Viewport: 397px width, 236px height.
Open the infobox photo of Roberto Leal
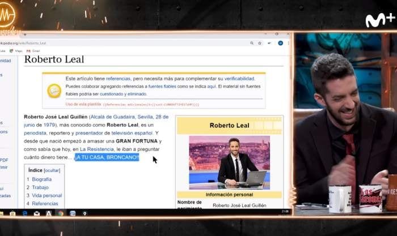(x=229, y=163)
